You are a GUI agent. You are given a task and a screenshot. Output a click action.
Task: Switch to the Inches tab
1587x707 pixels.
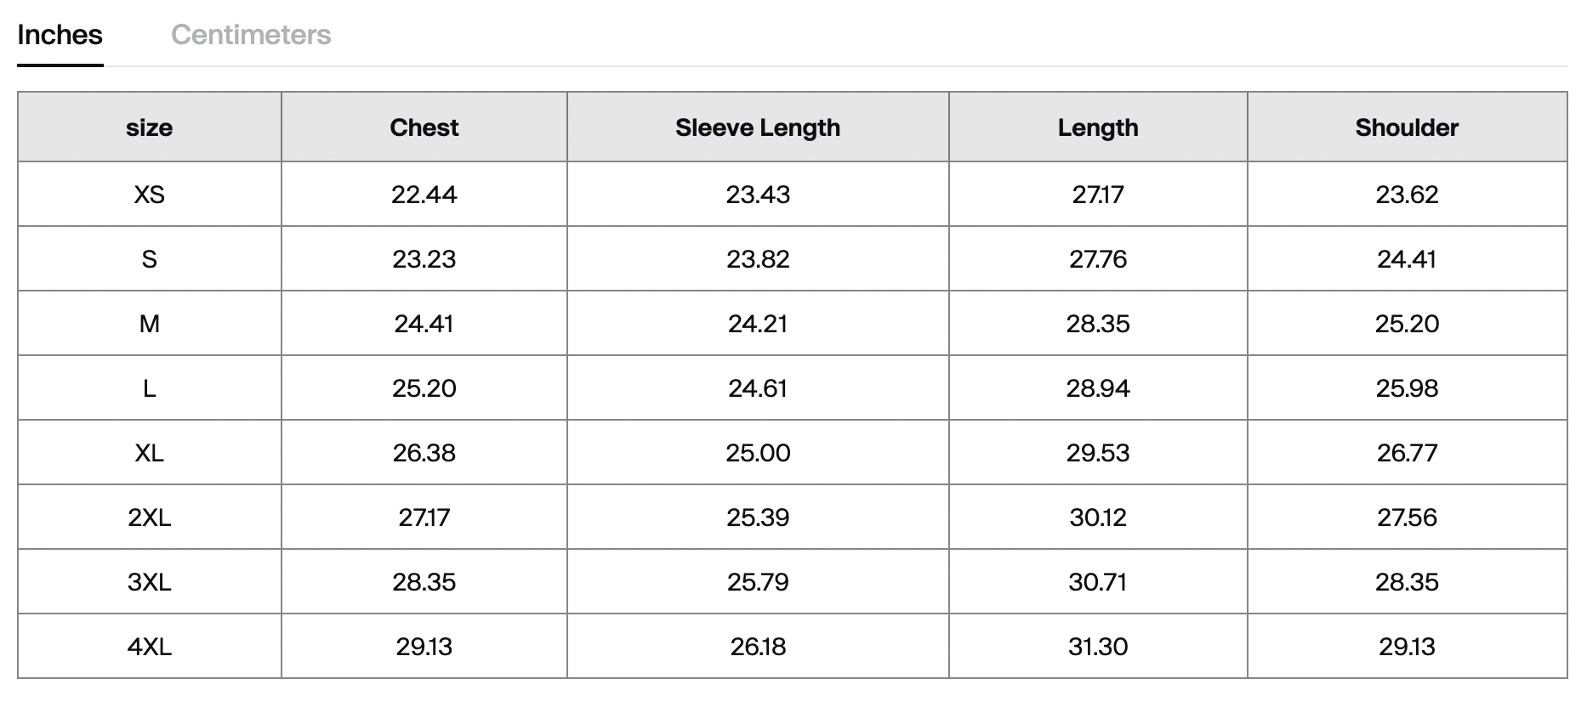coord(60,35)
